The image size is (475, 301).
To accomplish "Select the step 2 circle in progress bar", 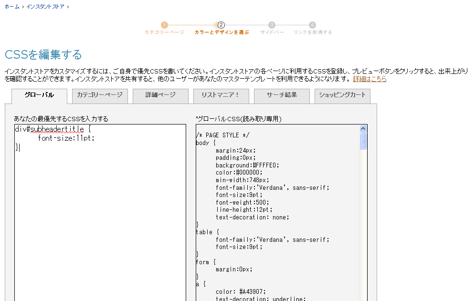I will 221,25.
